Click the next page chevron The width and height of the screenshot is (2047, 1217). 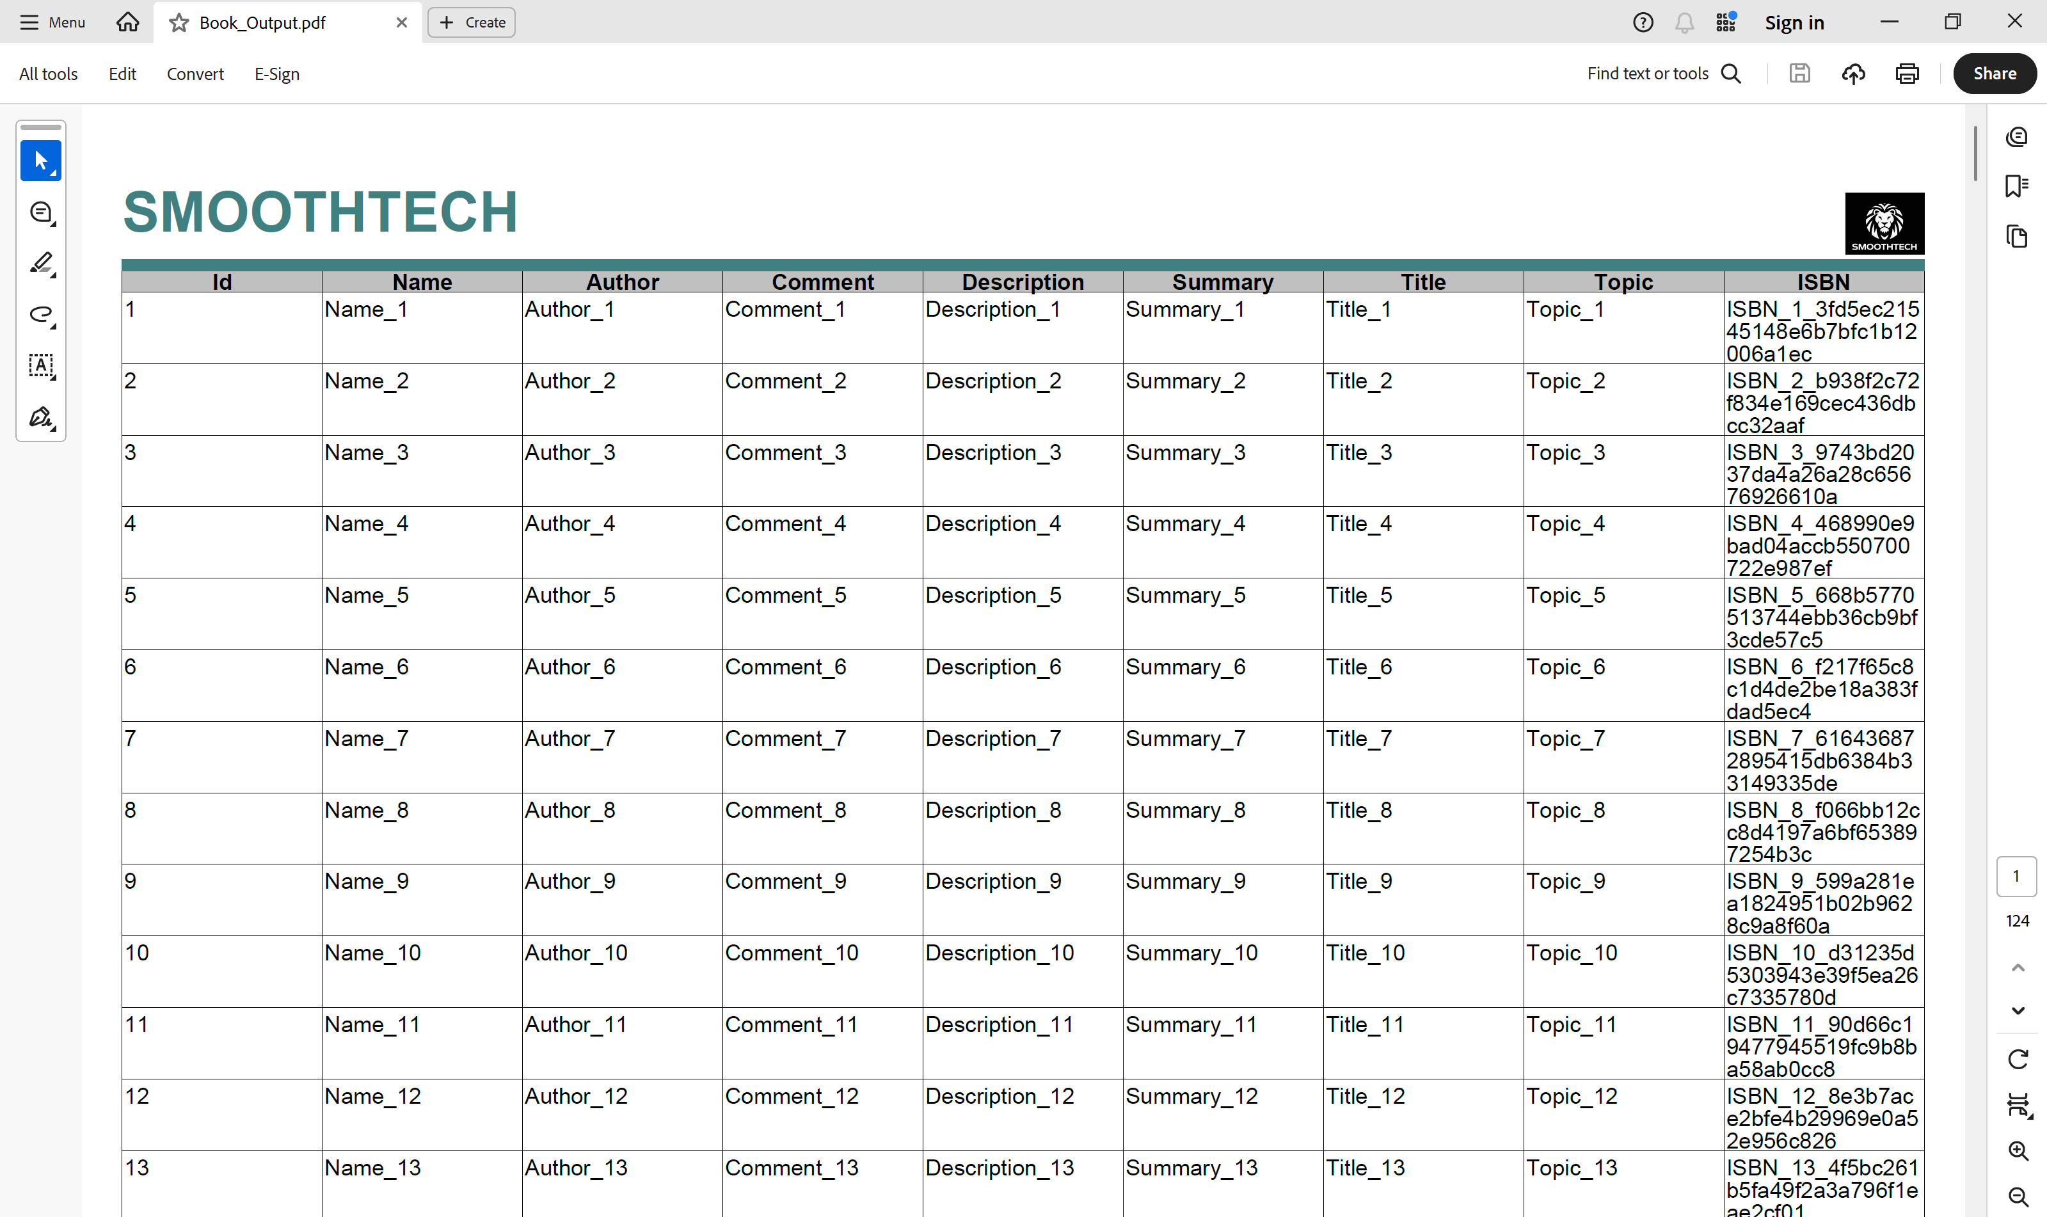2018,1010
